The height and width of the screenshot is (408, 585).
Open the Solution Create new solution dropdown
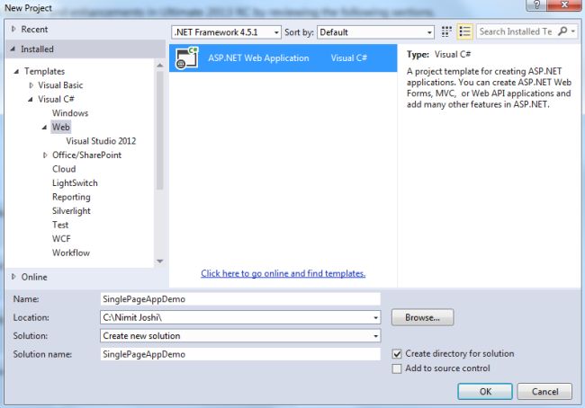pyautogui.click(x=240, y=336)
